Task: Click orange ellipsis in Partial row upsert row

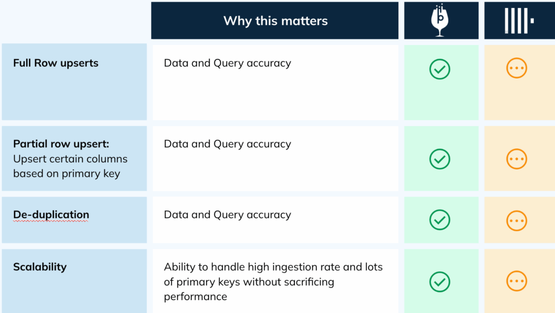Action: [517, 159]
